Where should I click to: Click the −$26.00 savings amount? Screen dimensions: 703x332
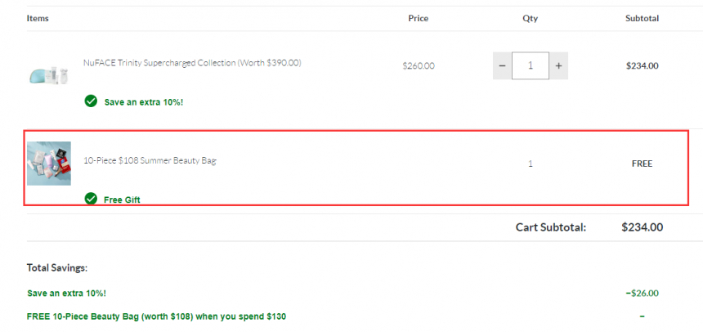(x=642, y=294)
